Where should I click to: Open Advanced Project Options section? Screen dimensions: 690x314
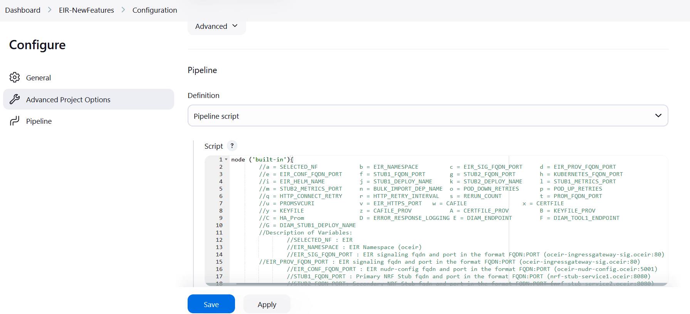pos(89,99)
